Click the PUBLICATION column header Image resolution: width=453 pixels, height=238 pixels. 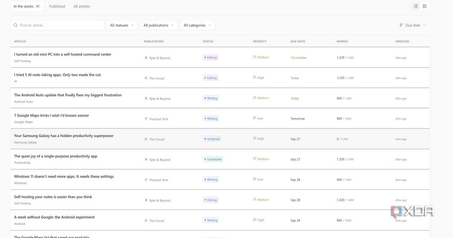154,41
